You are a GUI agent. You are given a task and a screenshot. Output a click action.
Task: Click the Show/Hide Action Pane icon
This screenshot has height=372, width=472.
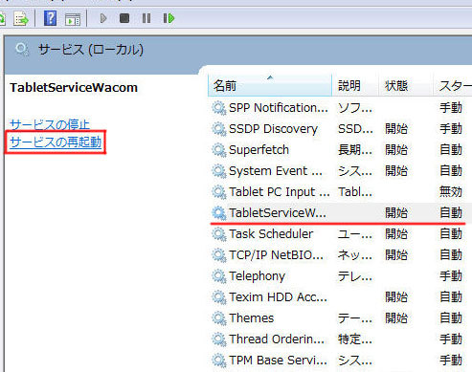(x=73, y=19)
